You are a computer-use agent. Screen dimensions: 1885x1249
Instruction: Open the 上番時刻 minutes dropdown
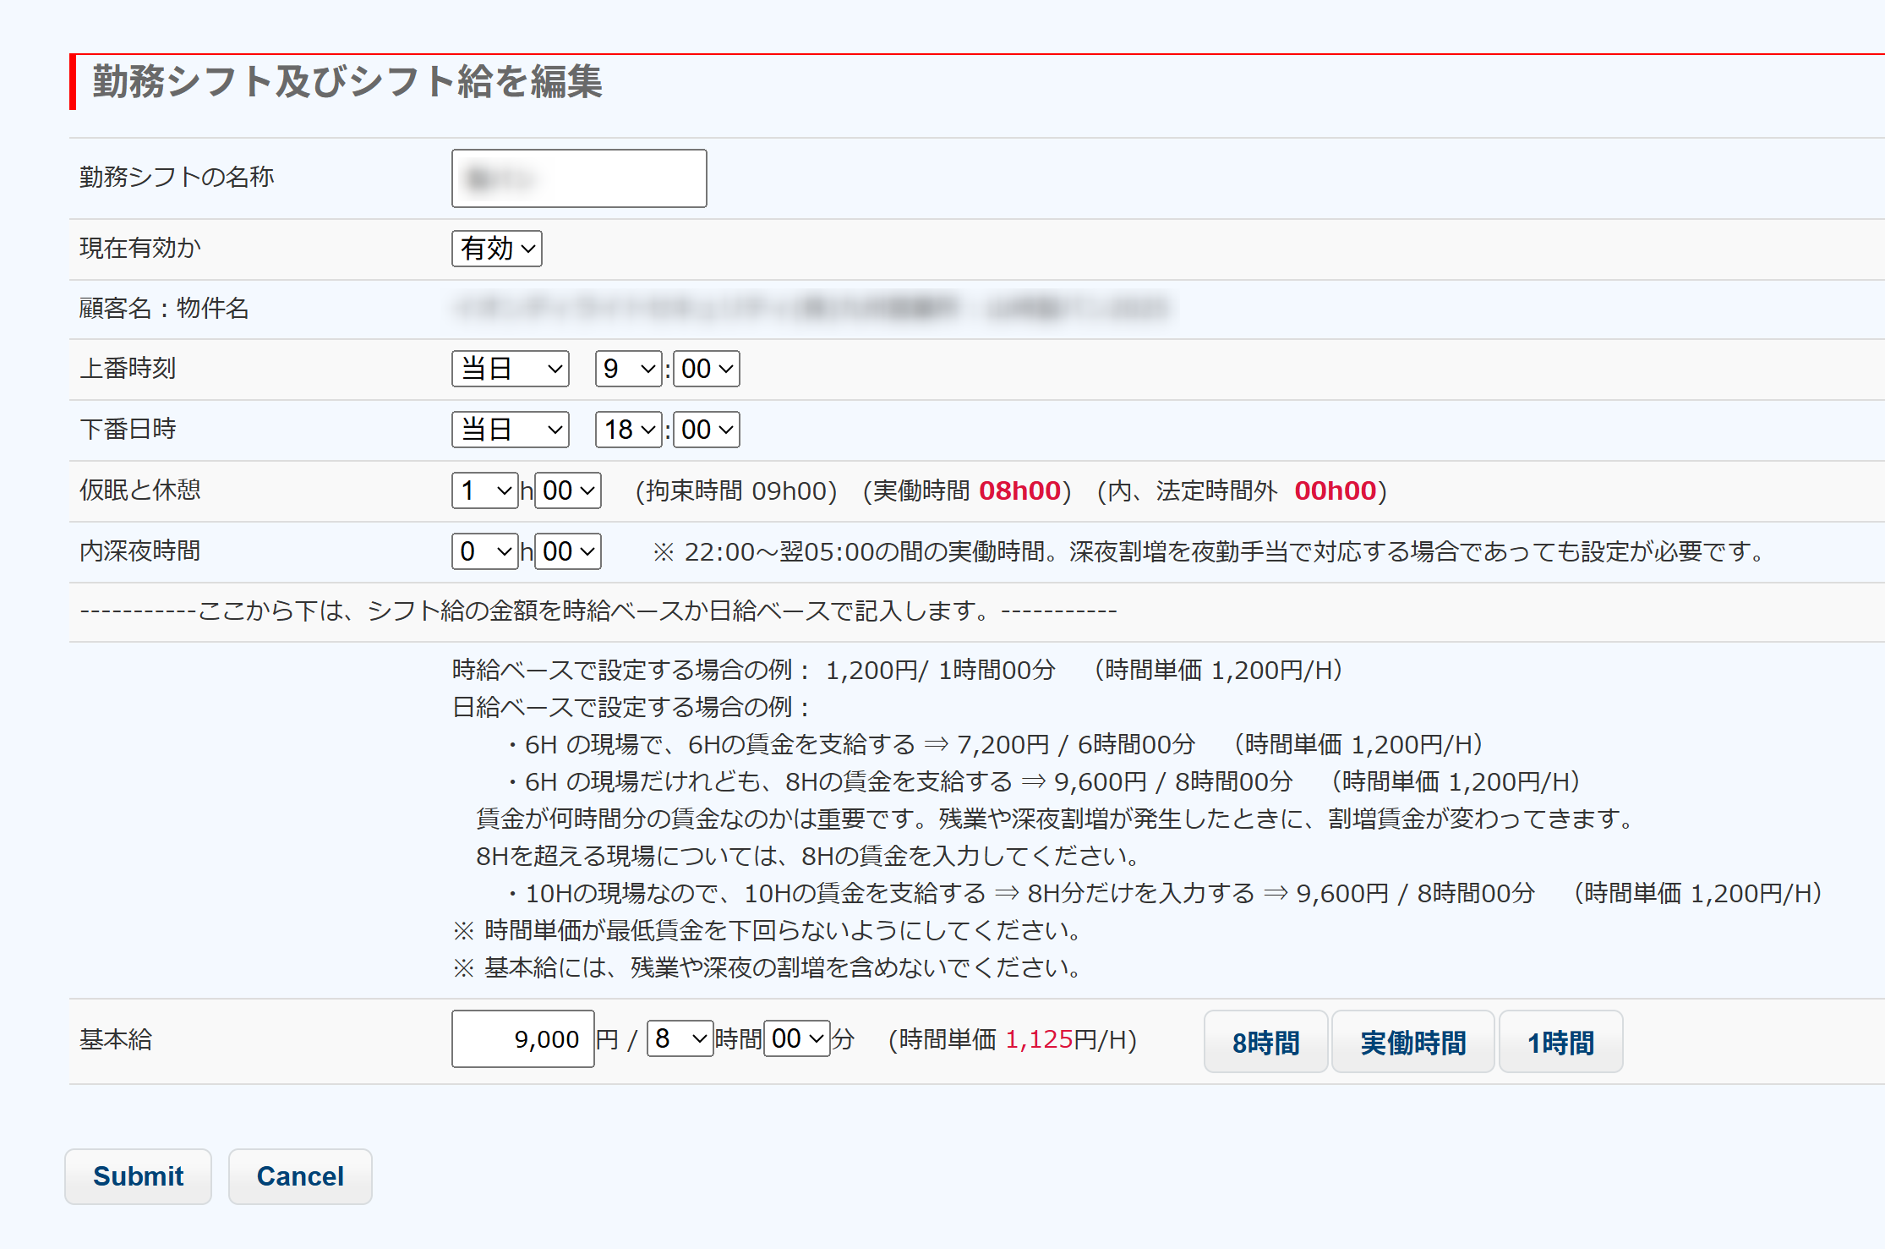click(x=707, y=369)
